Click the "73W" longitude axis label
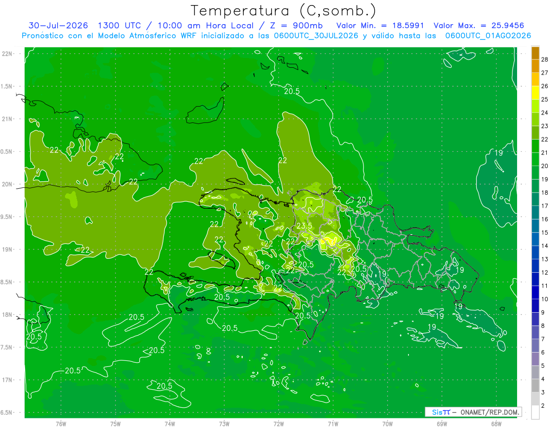 point(224,424)
